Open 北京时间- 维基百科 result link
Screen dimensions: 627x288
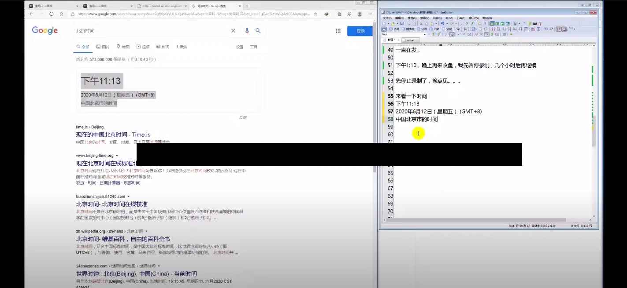pyautogui.click(x=123, y=239)
